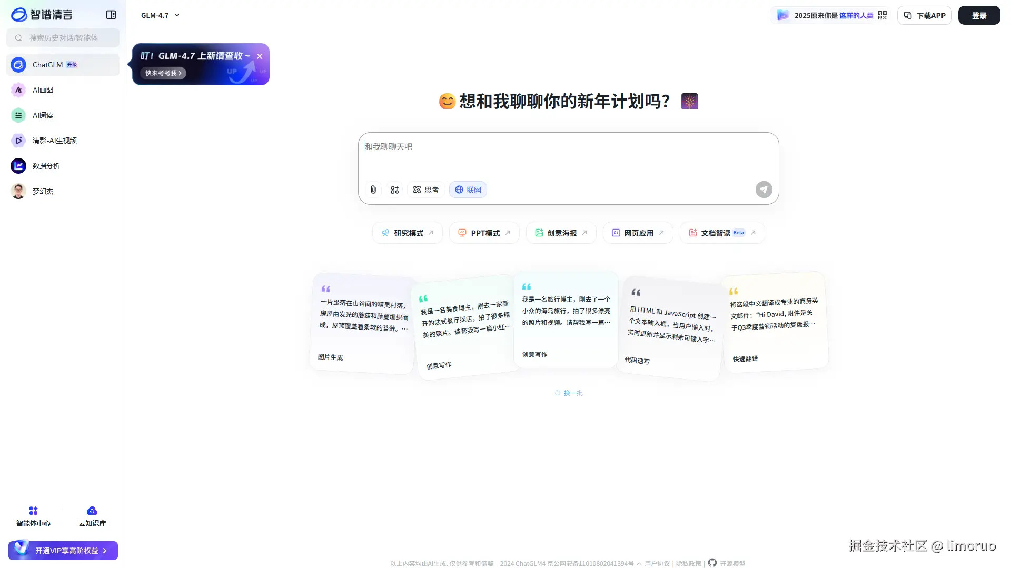Launch 清影-AI生视频 from the sidebar
The image size is (1011, 568).
click(18, 140)
